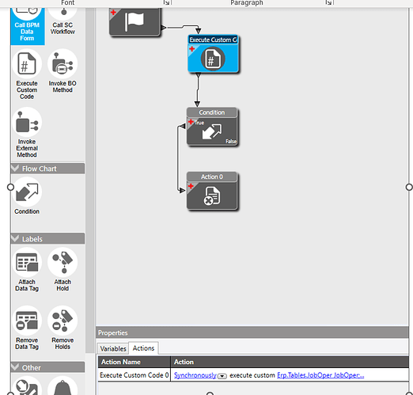Select the Condition node on the canvas
Viewport: 413px width, 395px height.
click(x=212, y=127)
